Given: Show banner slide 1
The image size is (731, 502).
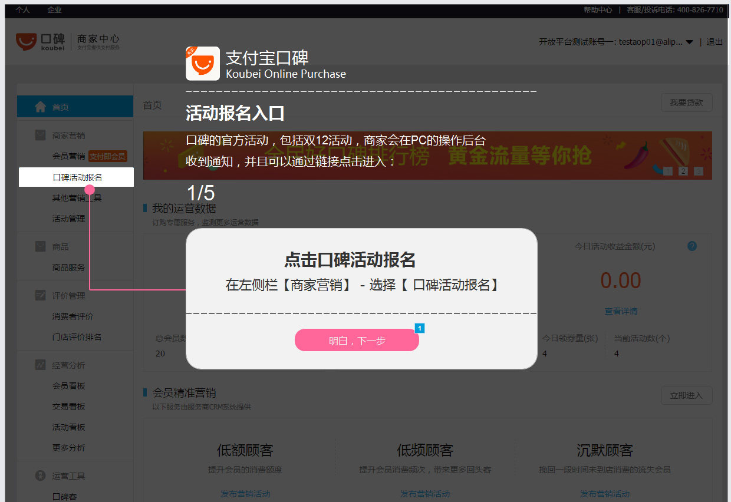Looking at the screenshot, I should pyautogui.click(x=668, y=171).
